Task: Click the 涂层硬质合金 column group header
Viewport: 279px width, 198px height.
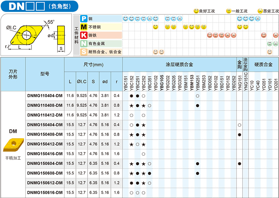Action: (x=179, y=64)
